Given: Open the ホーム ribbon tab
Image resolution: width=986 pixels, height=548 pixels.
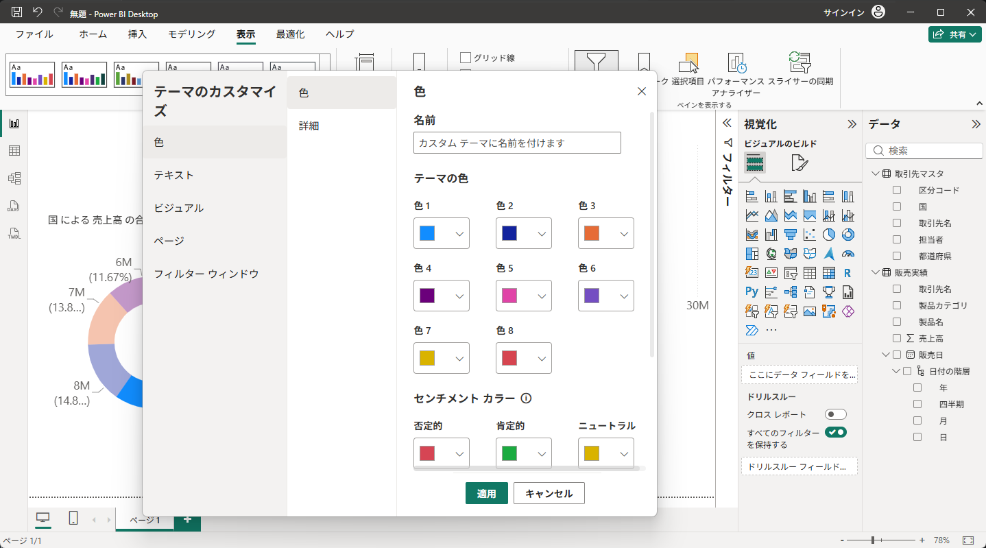Looking at the screenshot, I should 93,34.
